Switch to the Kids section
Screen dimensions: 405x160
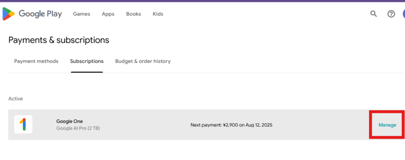(x=158, y=14)
